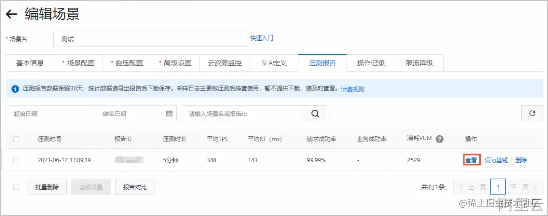Go back using the left arrow icon
Screen dimensions: 548x216
tap(12, 14)
